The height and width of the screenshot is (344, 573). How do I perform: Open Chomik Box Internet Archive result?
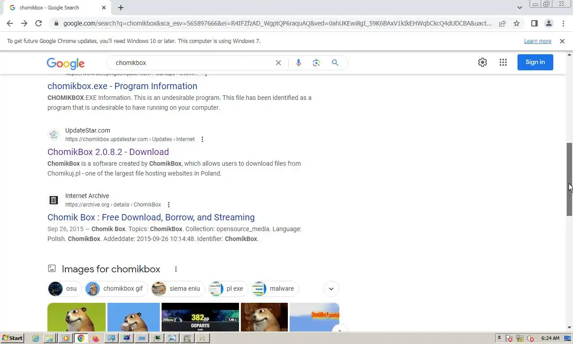pyautogui.click(x=151, y=217)
